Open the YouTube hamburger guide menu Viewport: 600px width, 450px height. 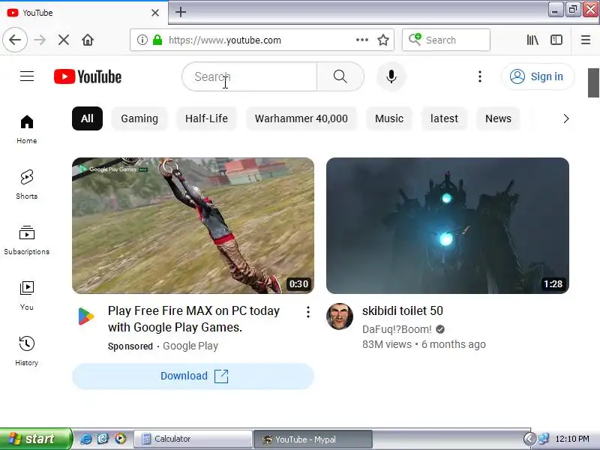[27, 76]
